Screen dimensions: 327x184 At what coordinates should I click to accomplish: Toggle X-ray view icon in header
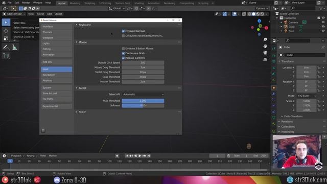pyautogui.click(x=244, y=14)
